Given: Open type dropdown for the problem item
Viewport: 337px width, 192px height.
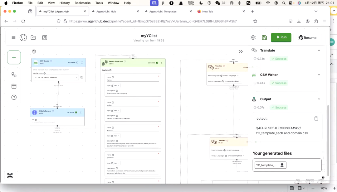Looking at the screenshot, I should point(117,163).
